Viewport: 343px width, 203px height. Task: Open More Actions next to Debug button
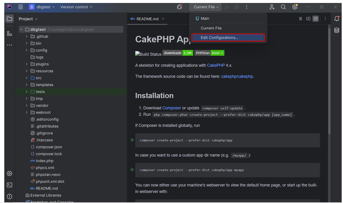tap(247, 7)
